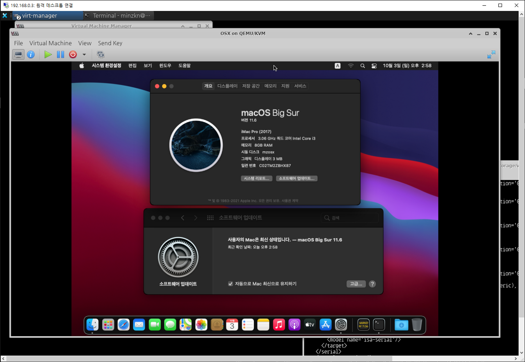This screenshot has height=362, width=525.
Task: Launch Music from the dock
Action: [x=279, y=325]
